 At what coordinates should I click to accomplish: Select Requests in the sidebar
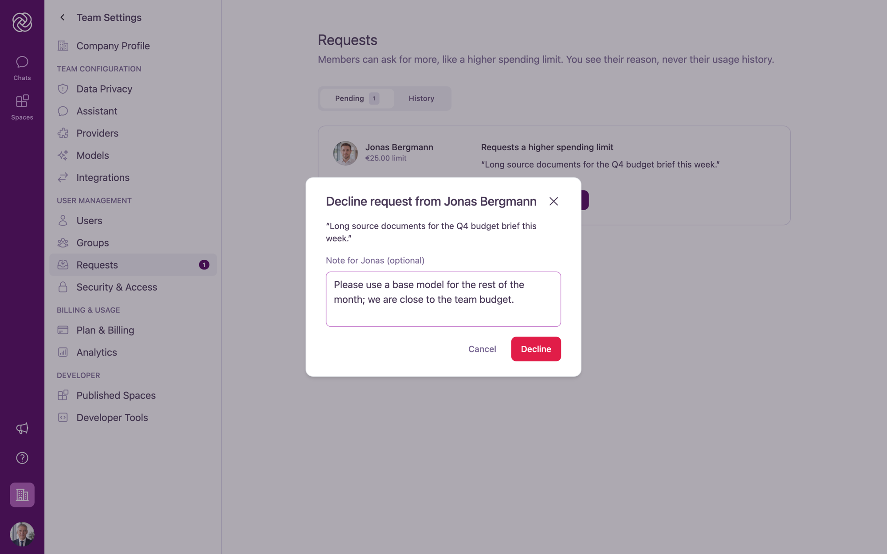[x=133, y=265]
